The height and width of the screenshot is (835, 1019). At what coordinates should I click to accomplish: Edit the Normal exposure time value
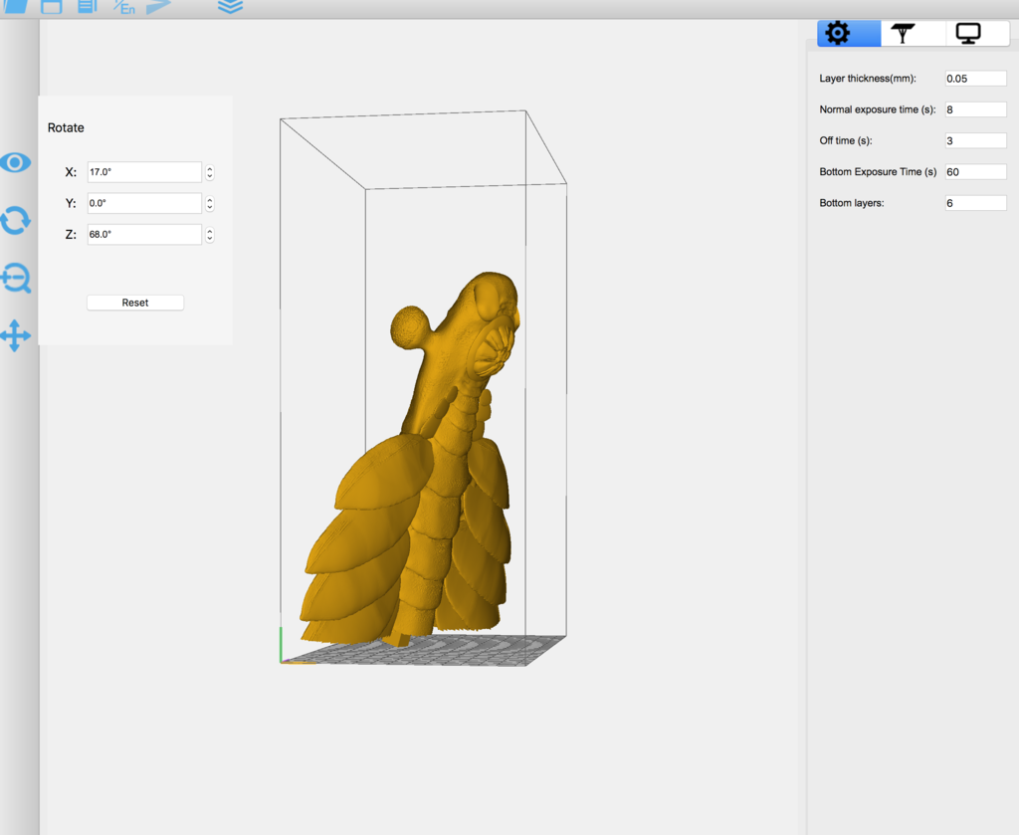click(975, 109)
